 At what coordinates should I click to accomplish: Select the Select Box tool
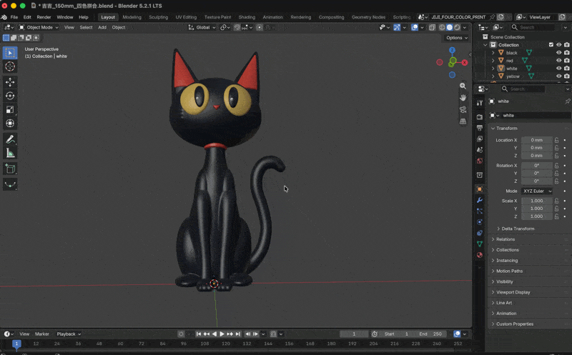tap(10, 53)
